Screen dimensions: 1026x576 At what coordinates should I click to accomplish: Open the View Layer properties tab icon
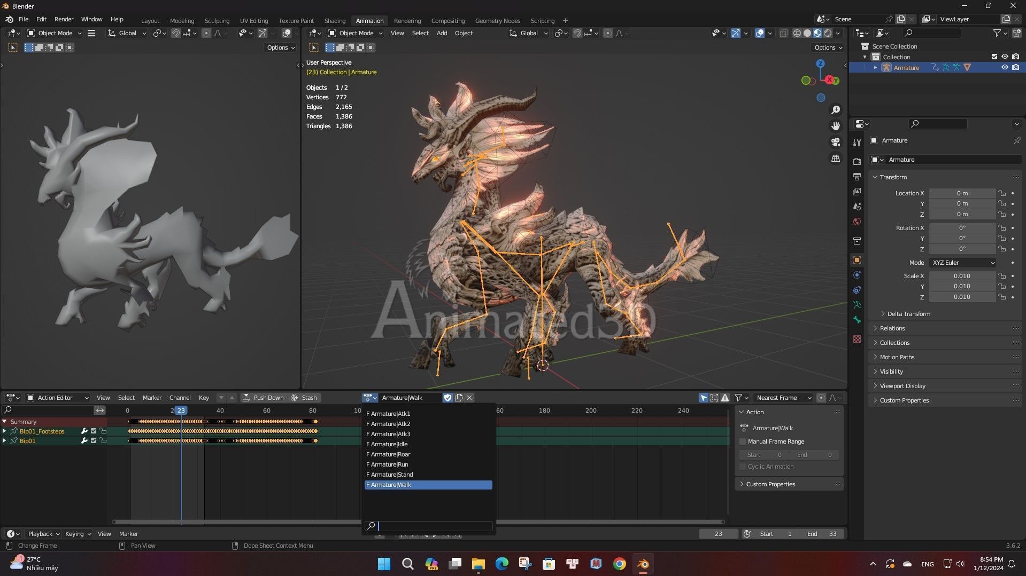point(857,191)
